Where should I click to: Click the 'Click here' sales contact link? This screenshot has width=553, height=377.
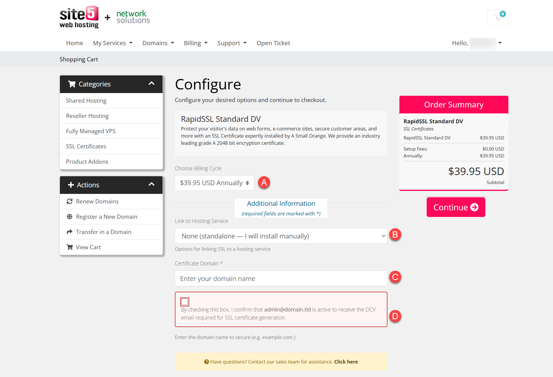click(346, 362)
